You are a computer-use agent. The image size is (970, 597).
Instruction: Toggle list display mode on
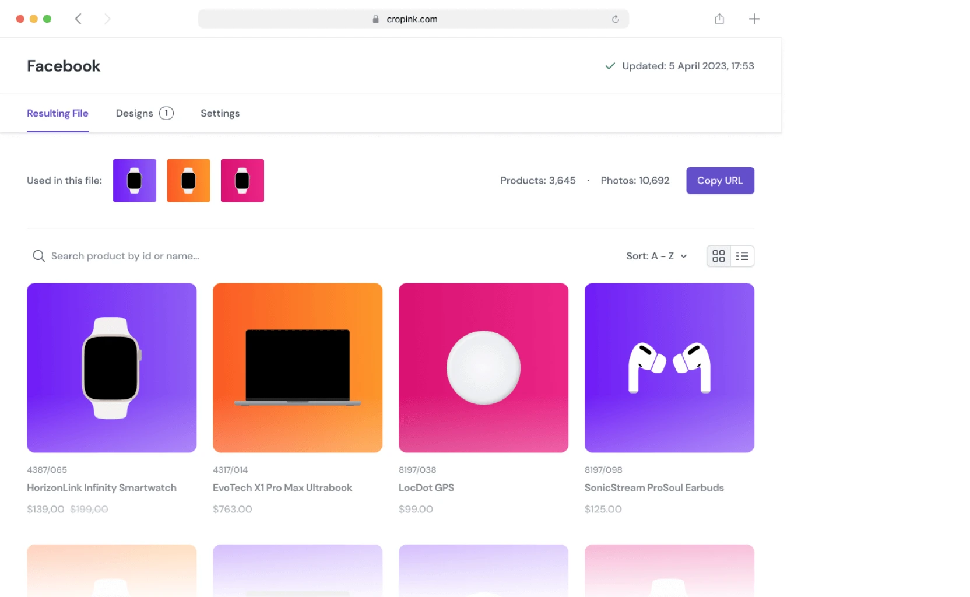pyautogui.click(x=742, y=256)
